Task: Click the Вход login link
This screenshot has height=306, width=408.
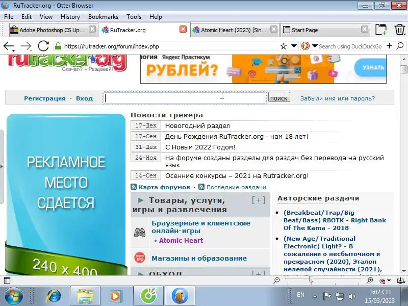Action: pos(84,98)
